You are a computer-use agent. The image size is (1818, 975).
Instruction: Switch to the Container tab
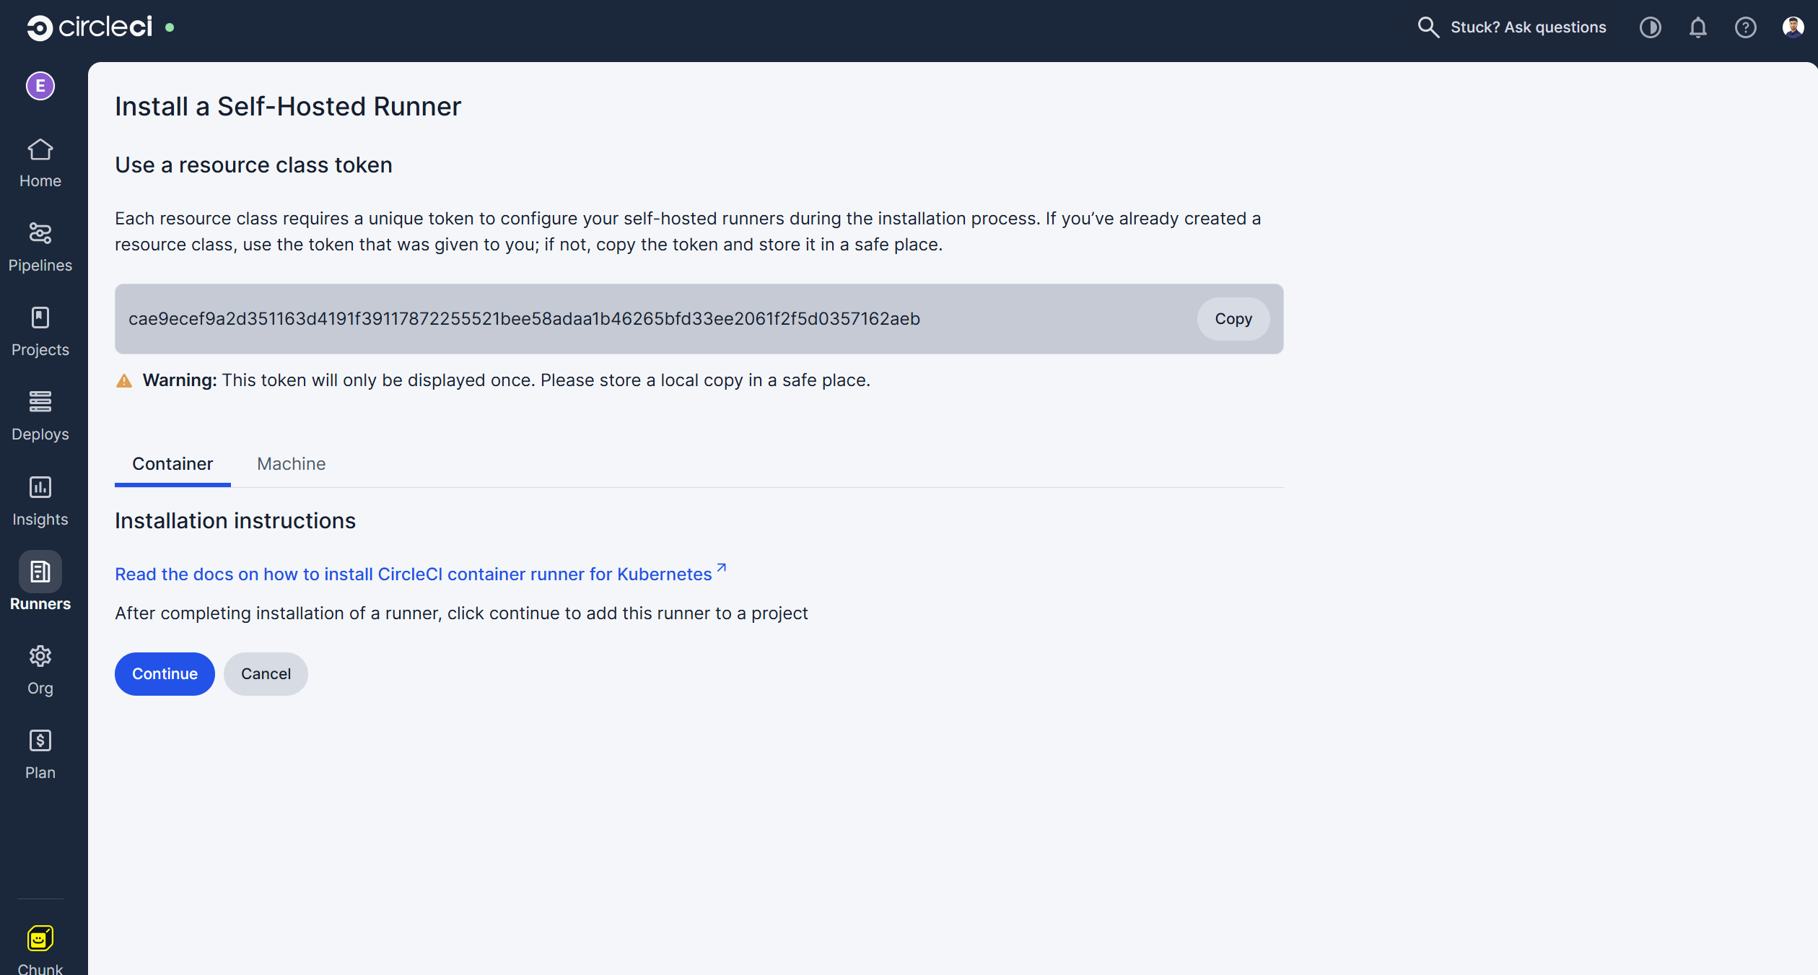tap(172, 464)
